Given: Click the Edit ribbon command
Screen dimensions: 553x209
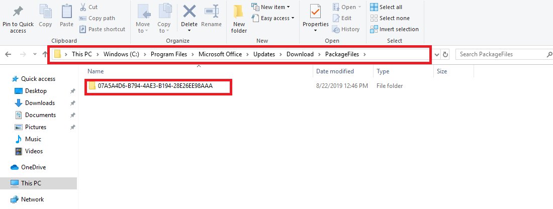Looking at the screenshot, I should (x=342, y=18).
